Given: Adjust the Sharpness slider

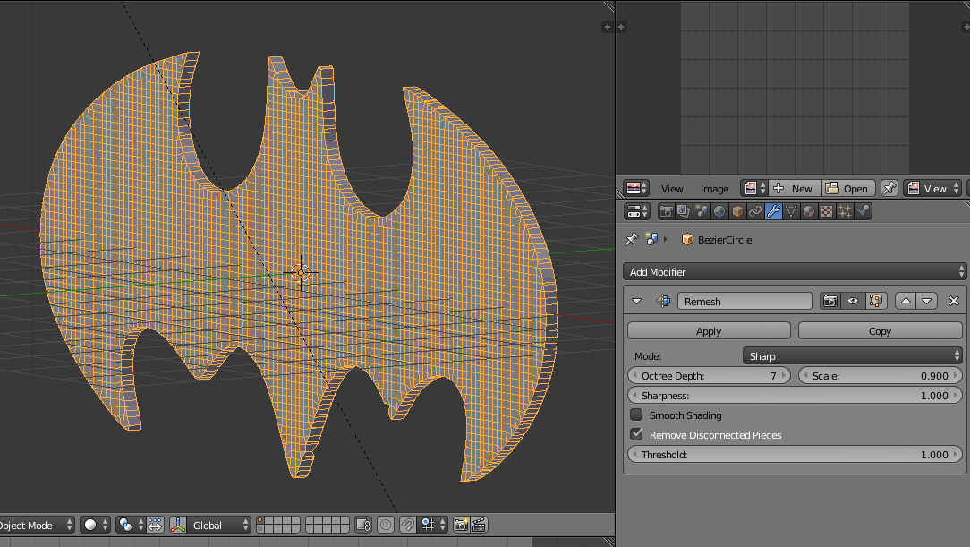Looking at the screenshot, I should click(x=795, y=396).
